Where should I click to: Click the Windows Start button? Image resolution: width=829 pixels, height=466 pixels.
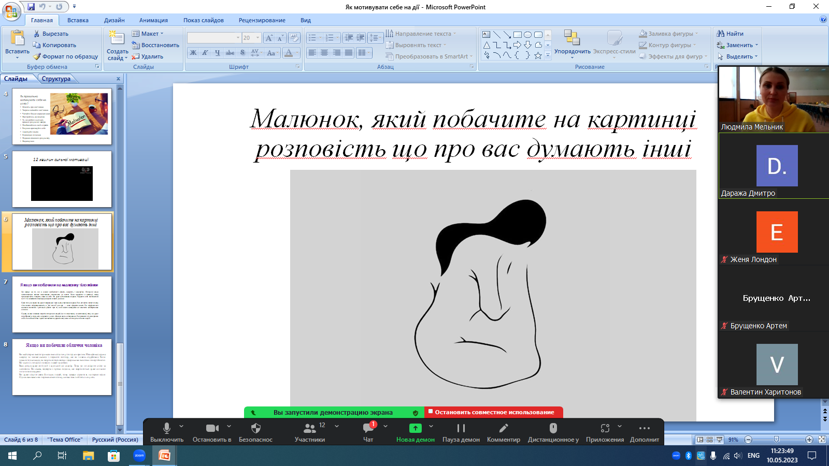point(12,456)
